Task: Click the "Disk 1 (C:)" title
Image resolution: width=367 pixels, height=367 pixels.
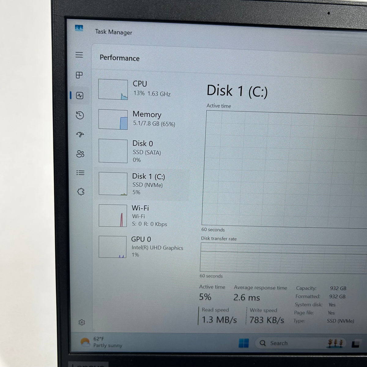Action: pyautogui.click(x=237, y=91)
